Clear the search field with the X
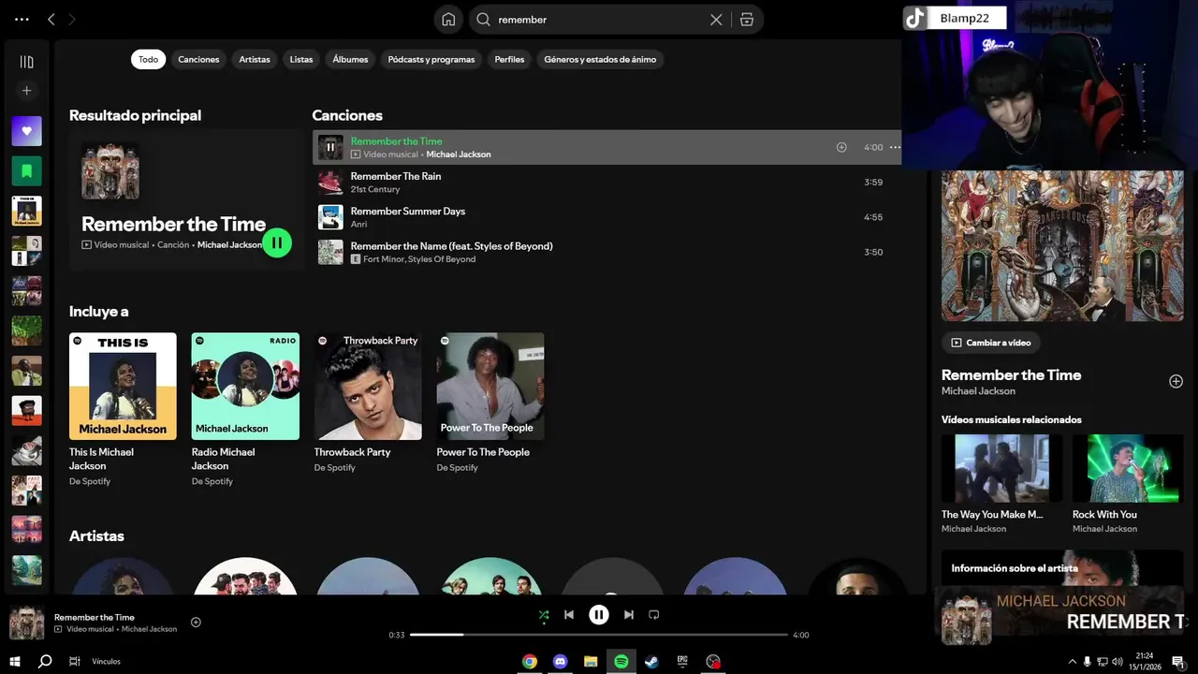This screenshot has width=1198, height=674. [x=716, y=19]
